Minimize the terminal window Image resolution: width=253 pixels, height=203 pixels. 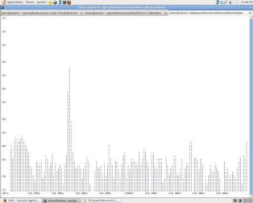pos(242,7)
